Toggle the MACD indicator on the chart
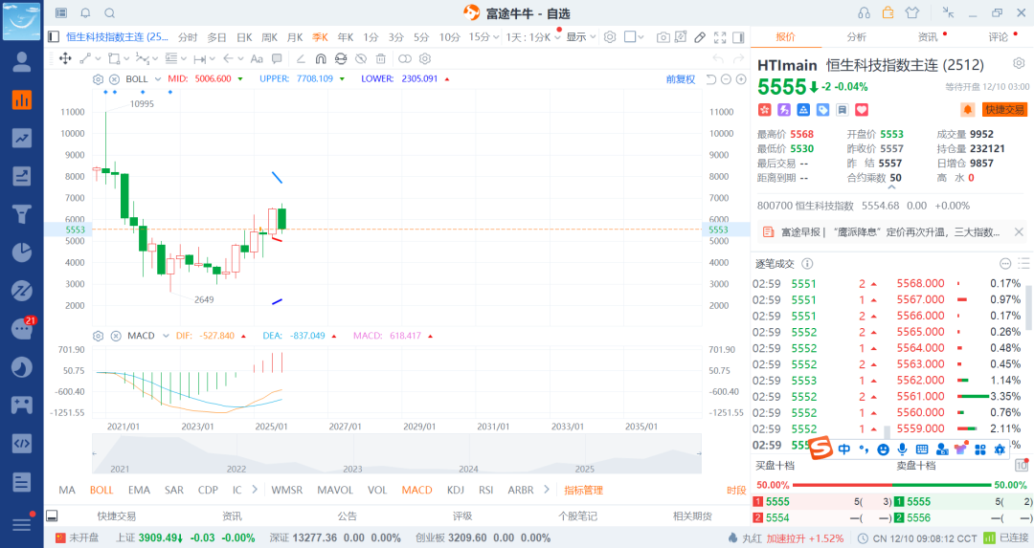 pos(416,490)
